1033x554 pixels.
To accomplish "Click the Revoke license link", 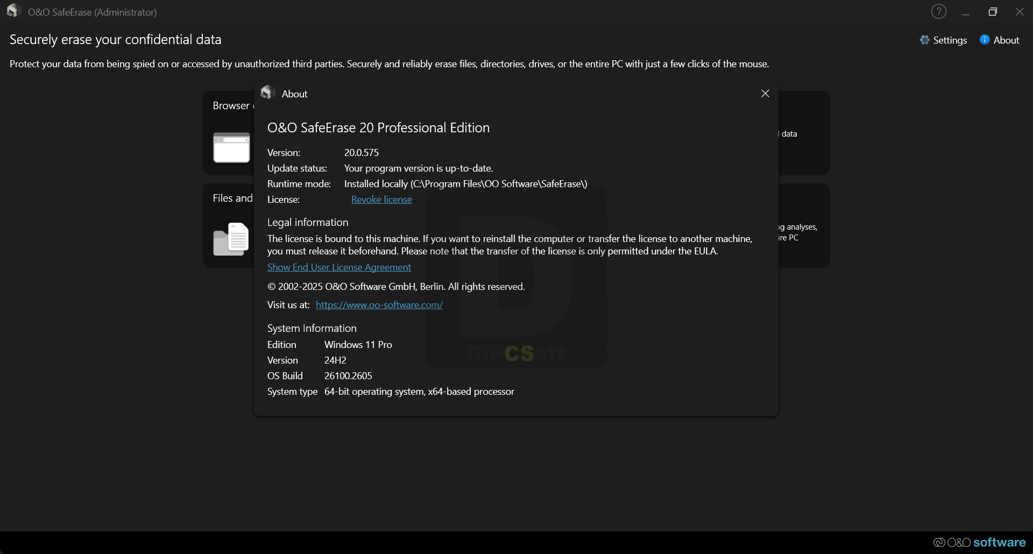I will [x=381, y=200].
